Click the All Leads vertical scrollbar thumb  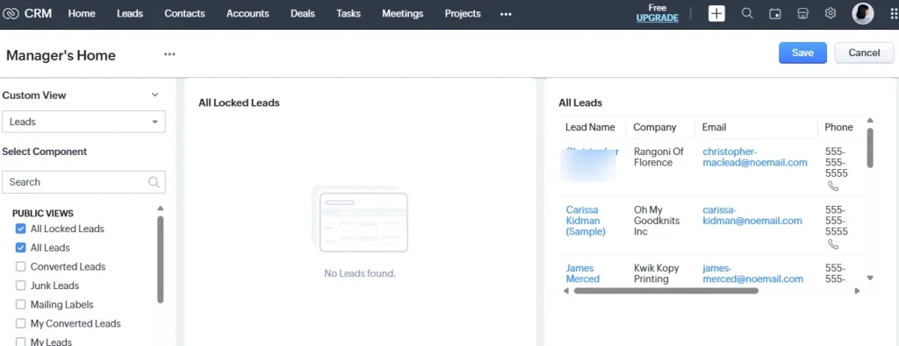pyautogui.click(x=870, y=147)
